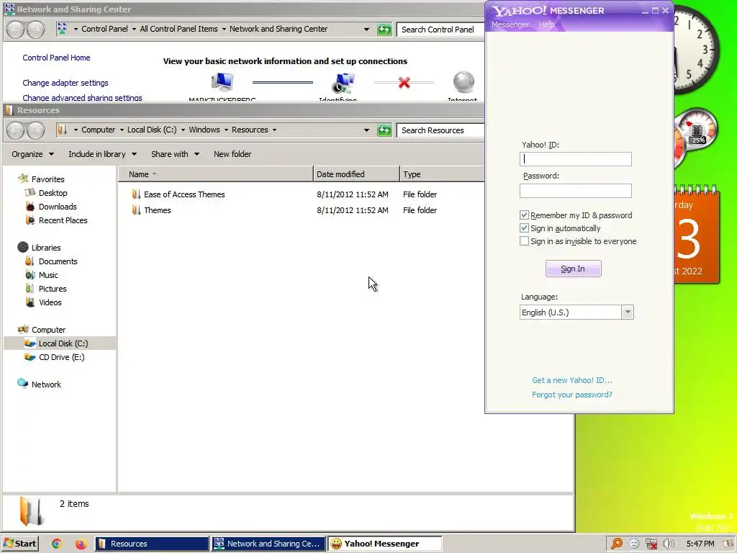Open the Documents library
Screen dimensions: 737x553
[x=58, y=261]
